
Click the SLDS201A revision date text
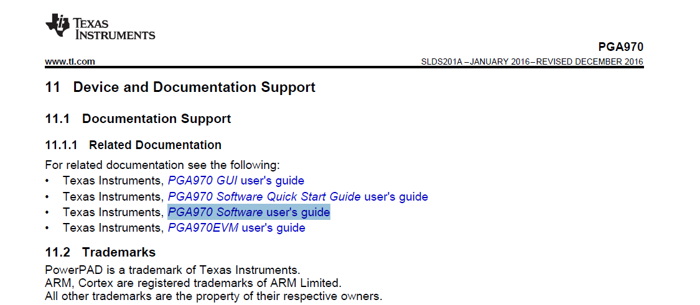pos(532,62)
